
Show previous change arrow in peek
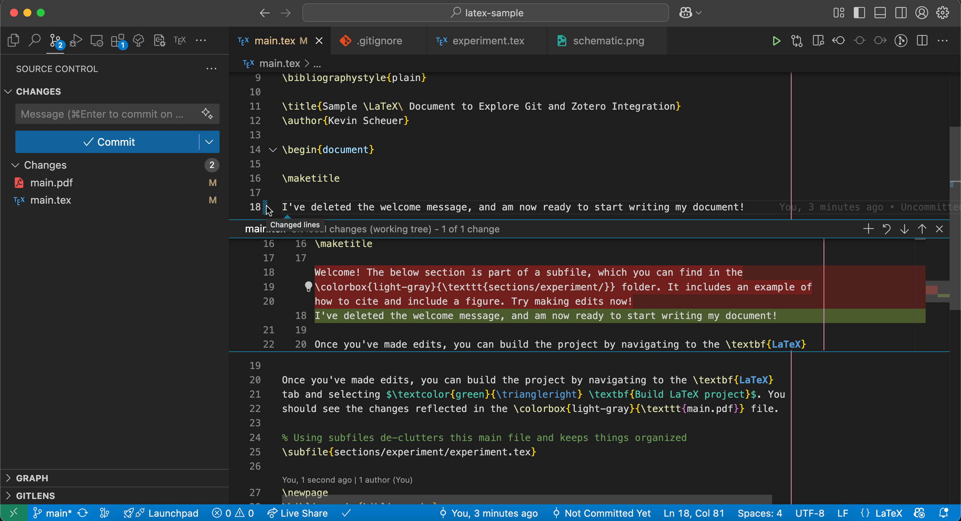pos(922,229)
